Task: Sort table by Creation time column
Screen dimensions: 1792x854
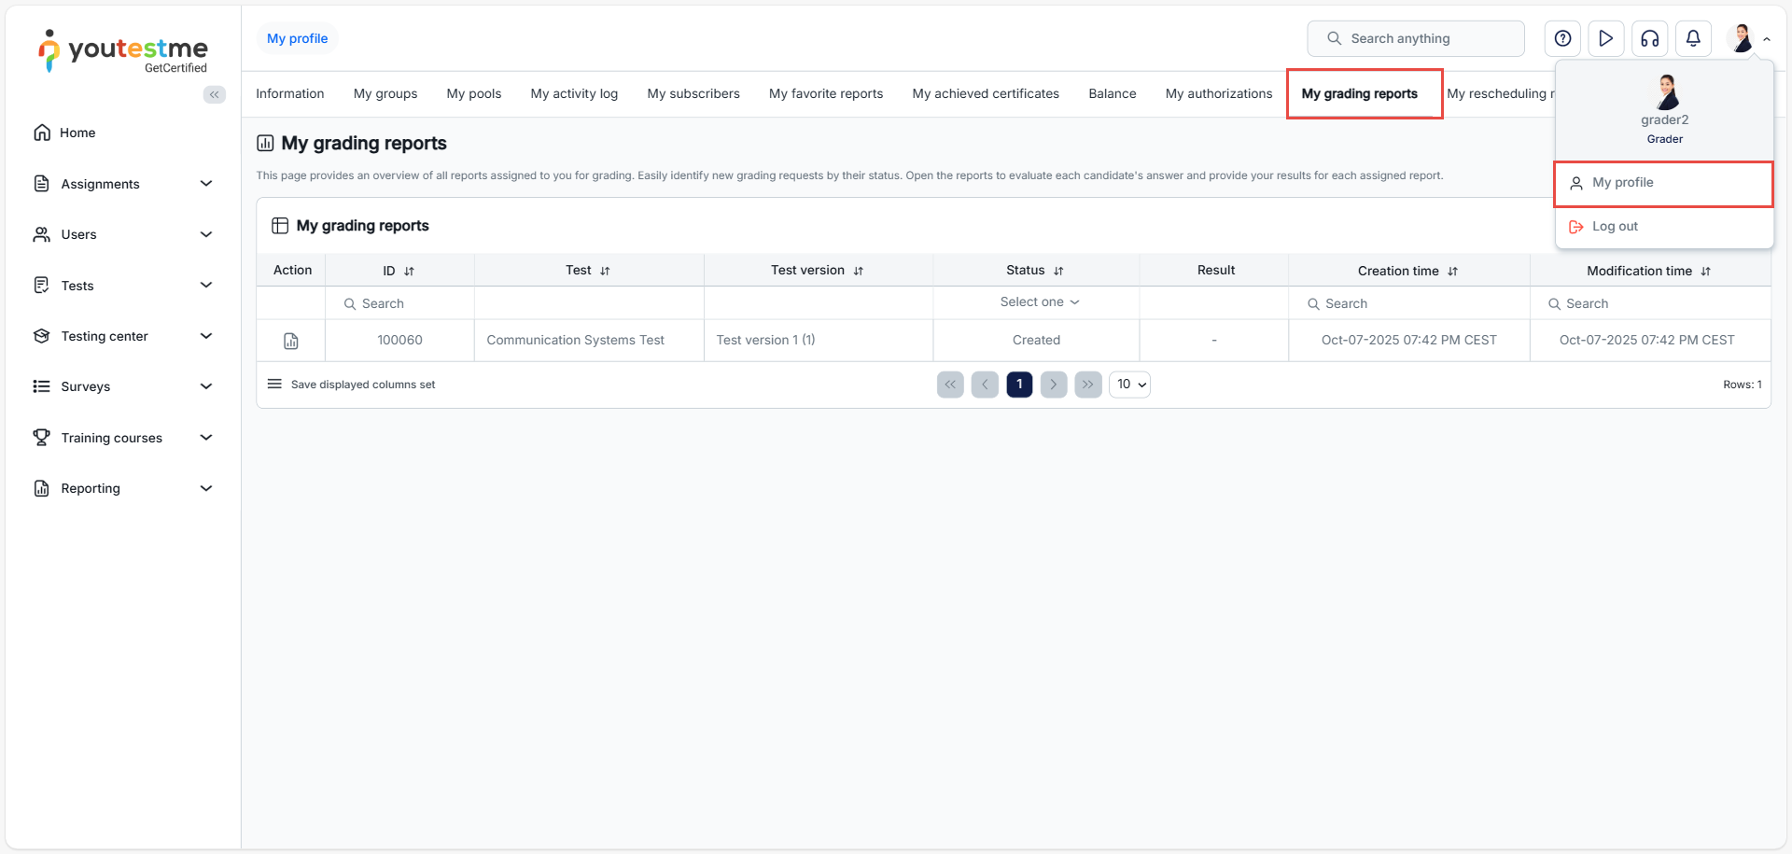Action: click(x=1452, y=272)
